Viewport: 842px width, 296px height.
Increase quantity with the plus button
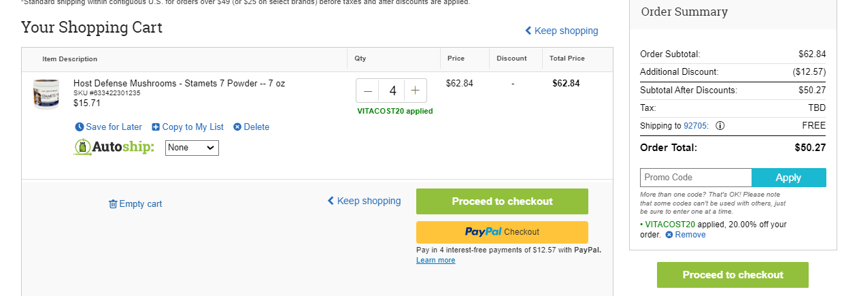[x=416, y=91]
